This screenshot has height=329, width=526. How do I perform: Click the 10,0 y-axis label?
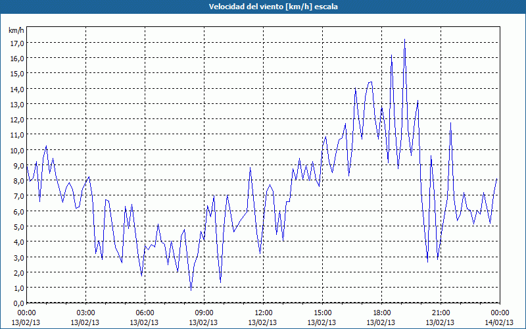(17, 150)
